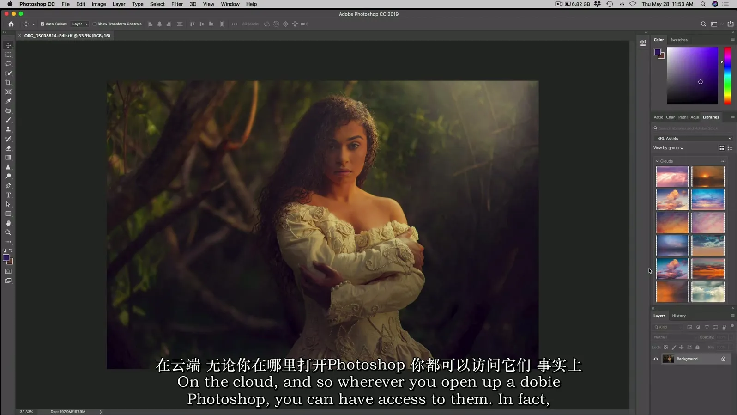Enable Show Transform Controls checkbox
This screenshot has width=737, height=415.
(95, 24)
